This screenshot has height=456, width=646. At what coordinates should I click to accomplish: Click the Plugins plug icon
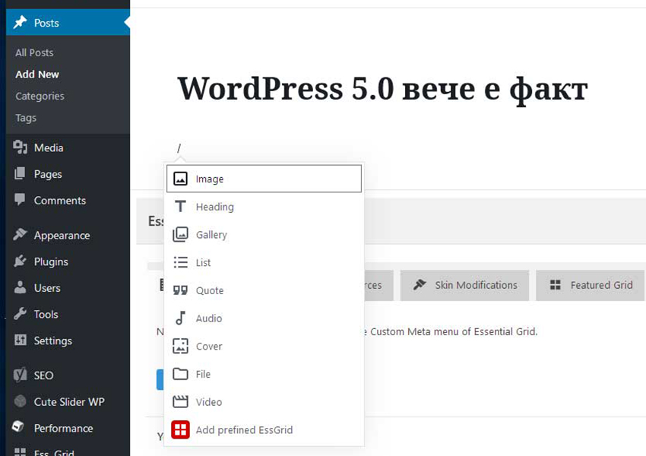coord(20,261)
